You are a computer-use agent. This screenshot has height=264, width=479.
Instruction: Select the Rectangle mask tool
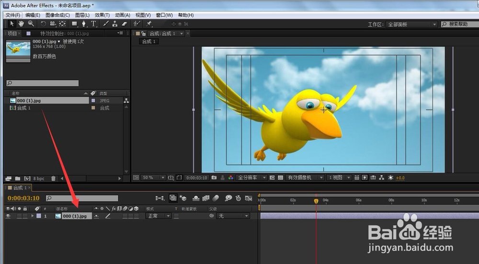point(75,23)
